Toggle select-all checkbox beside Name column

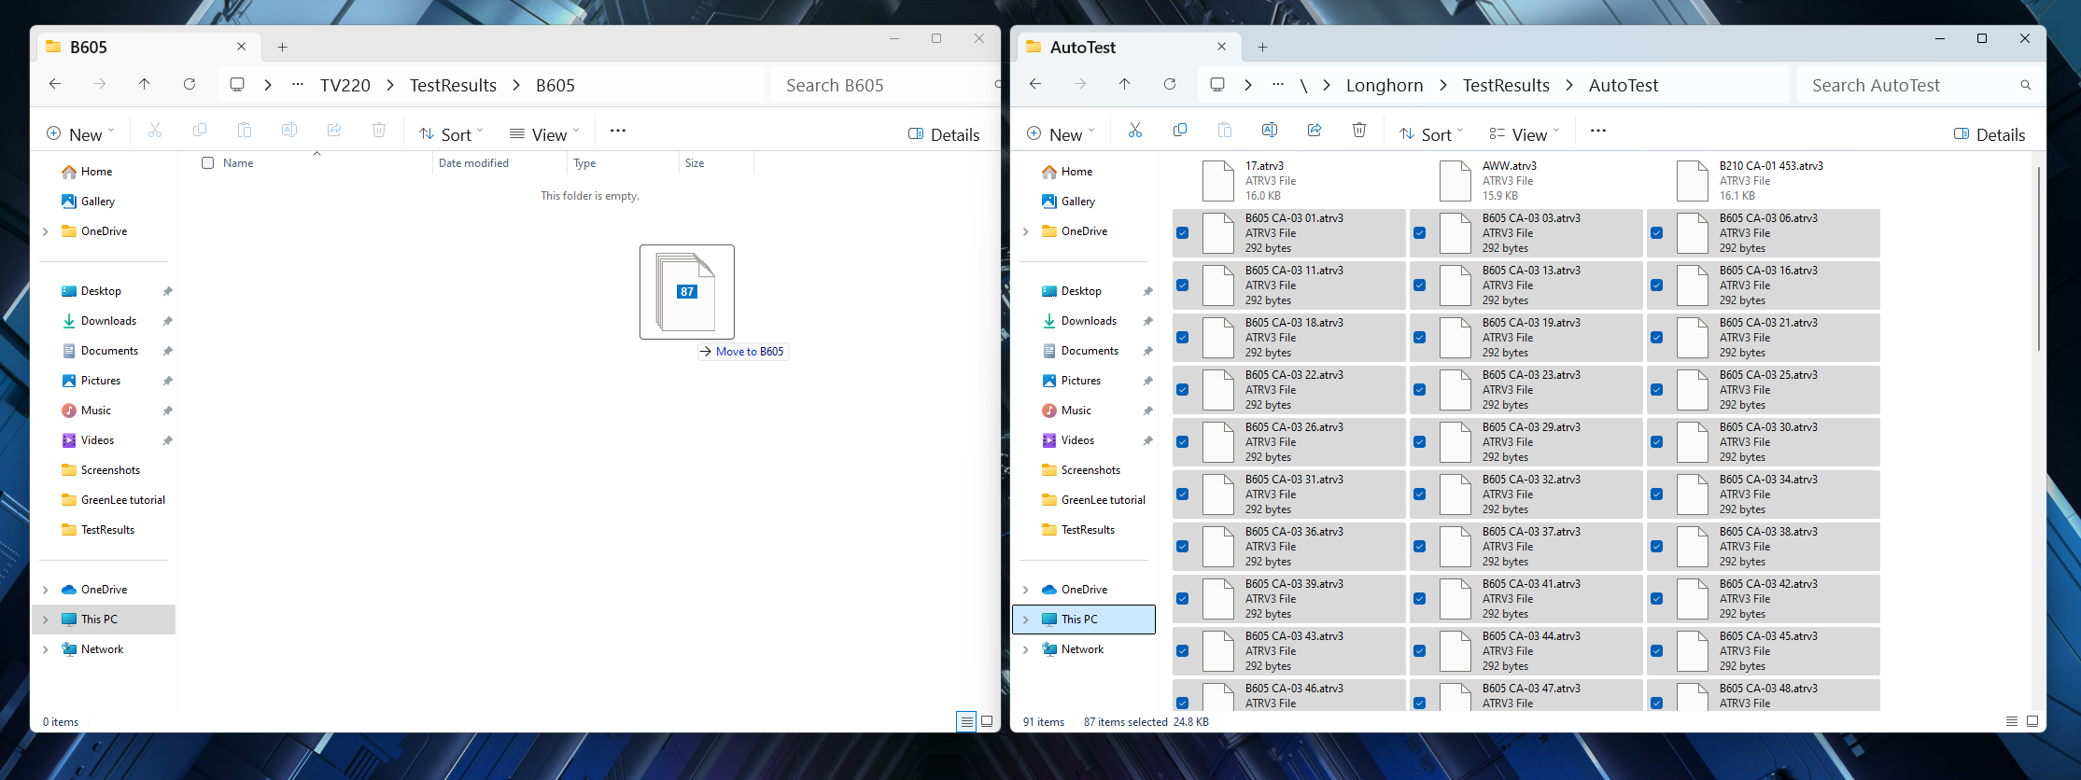[x=208, y=163]
